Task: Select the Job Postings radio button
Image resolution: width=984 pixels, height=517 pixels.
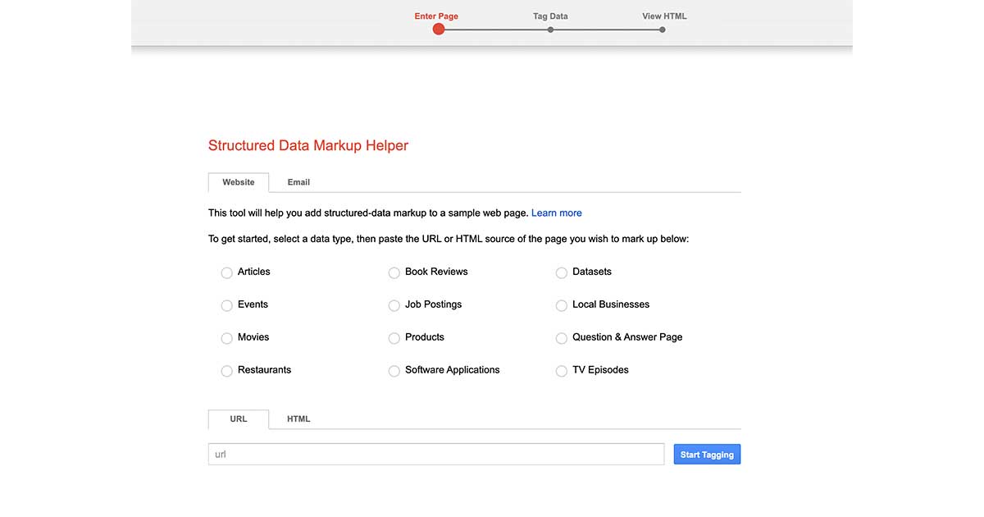Action: 394,305
